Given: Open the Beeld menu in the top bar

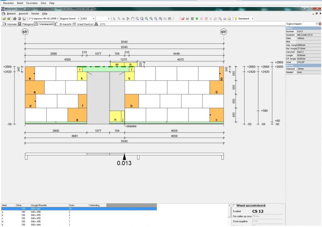Looking at the screenshot, I should [x=20, y=3].
